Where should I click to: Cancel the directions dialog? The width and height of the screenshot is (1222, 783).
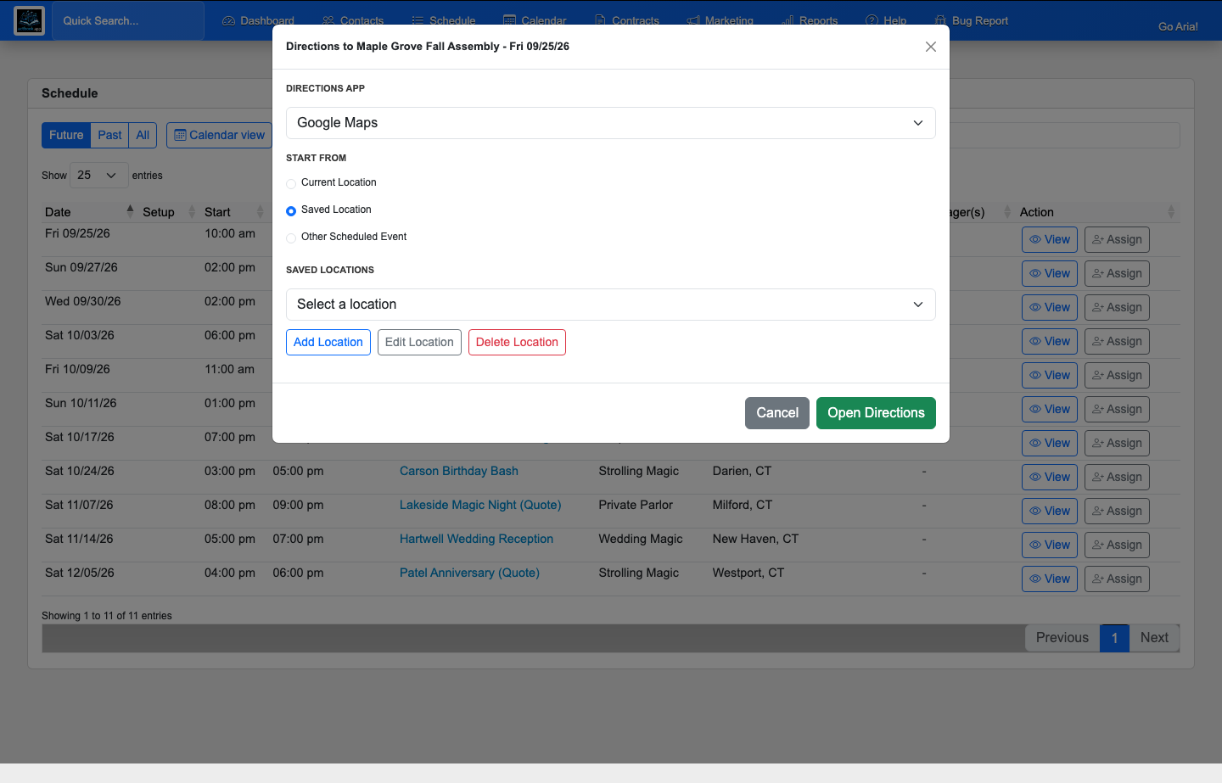pos(777,413)
